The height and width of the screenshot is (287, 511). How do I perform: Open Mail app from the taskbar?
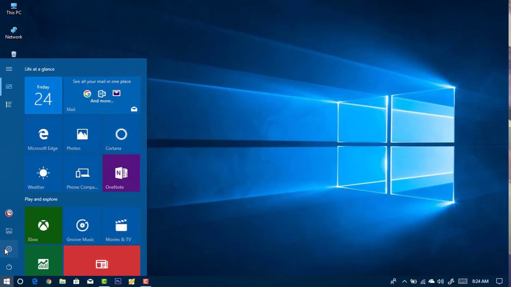(x=90, y=281)
